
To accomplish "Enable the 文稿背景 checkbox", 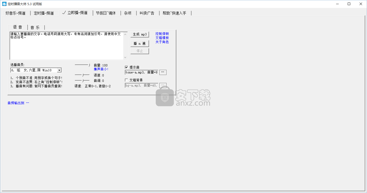I will click(x=126, y=80).
